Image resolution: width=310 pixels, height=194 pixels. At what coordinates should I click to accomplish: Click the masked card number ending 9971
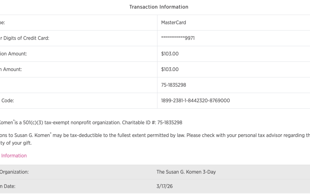(178, 38)
